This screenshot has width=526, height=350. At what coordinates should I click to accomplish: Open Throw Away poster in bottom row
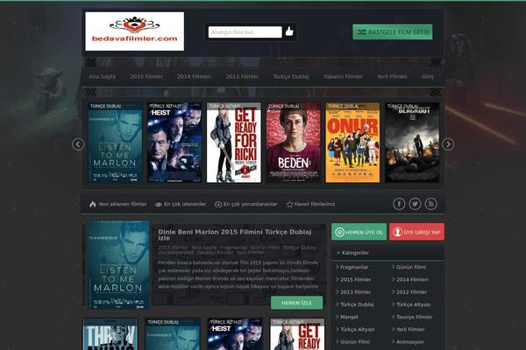click(110, 334)
